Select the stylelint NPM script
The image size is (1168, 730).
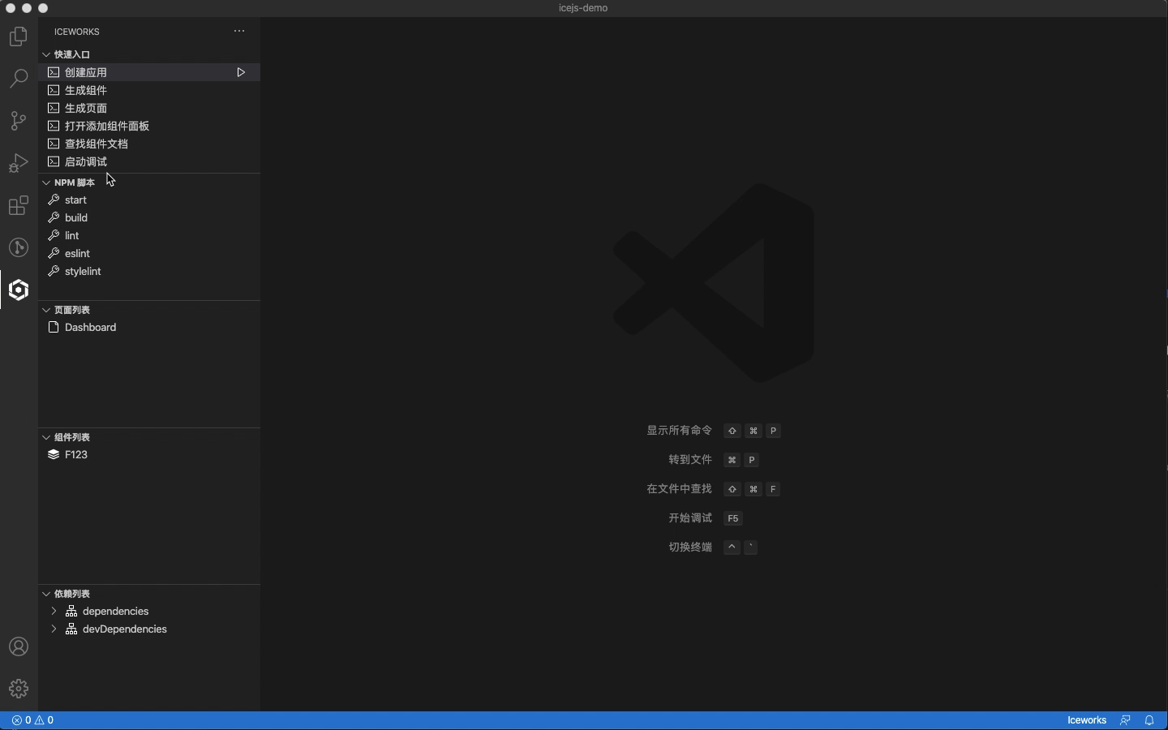149,271
